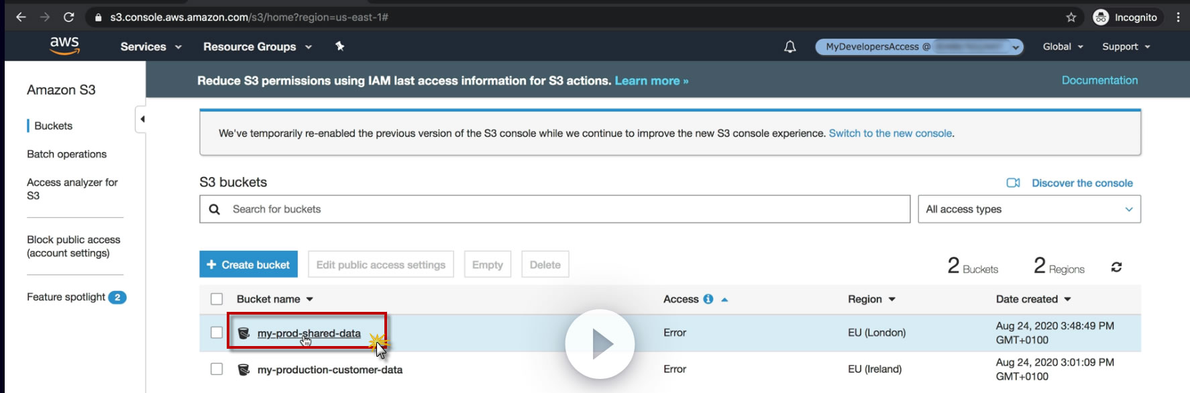Toggle the select-all buckets checkbox
Viewport: 1190px width, 393px height.
click(217, 299)
